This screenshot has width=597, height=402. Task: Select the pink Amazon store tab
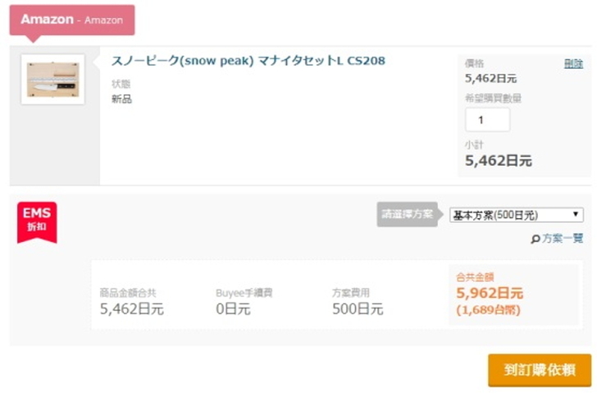[x=71, y=20]
